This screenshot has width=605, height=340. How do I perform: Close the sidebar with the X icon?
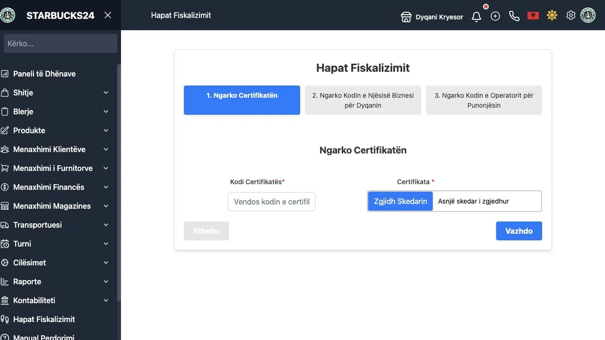pyautogui.click(x=108, y=15)
